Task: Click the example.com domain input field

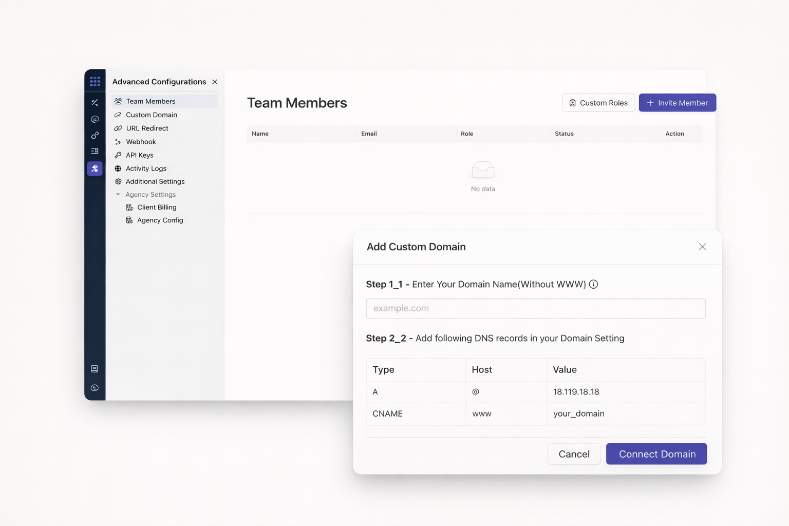Action: click(535, 309)
